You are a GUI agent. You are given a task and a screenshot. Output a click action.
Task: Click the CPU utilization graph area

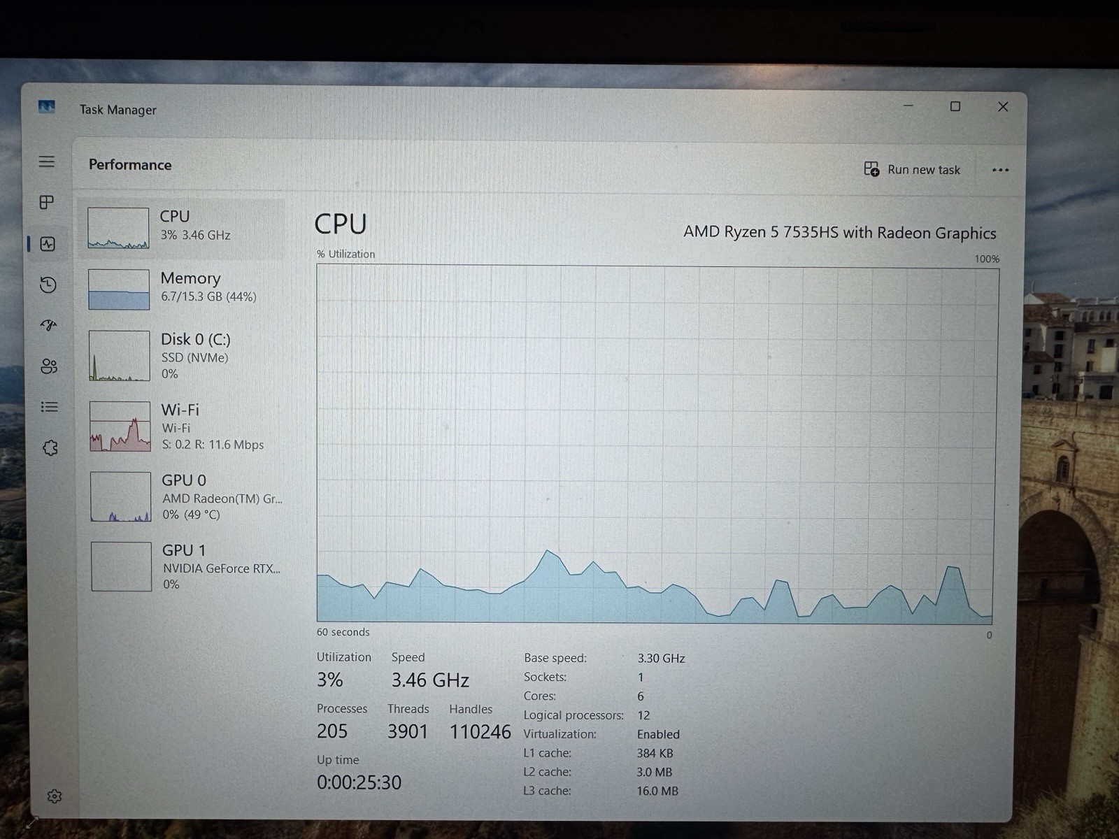point(656,443)
